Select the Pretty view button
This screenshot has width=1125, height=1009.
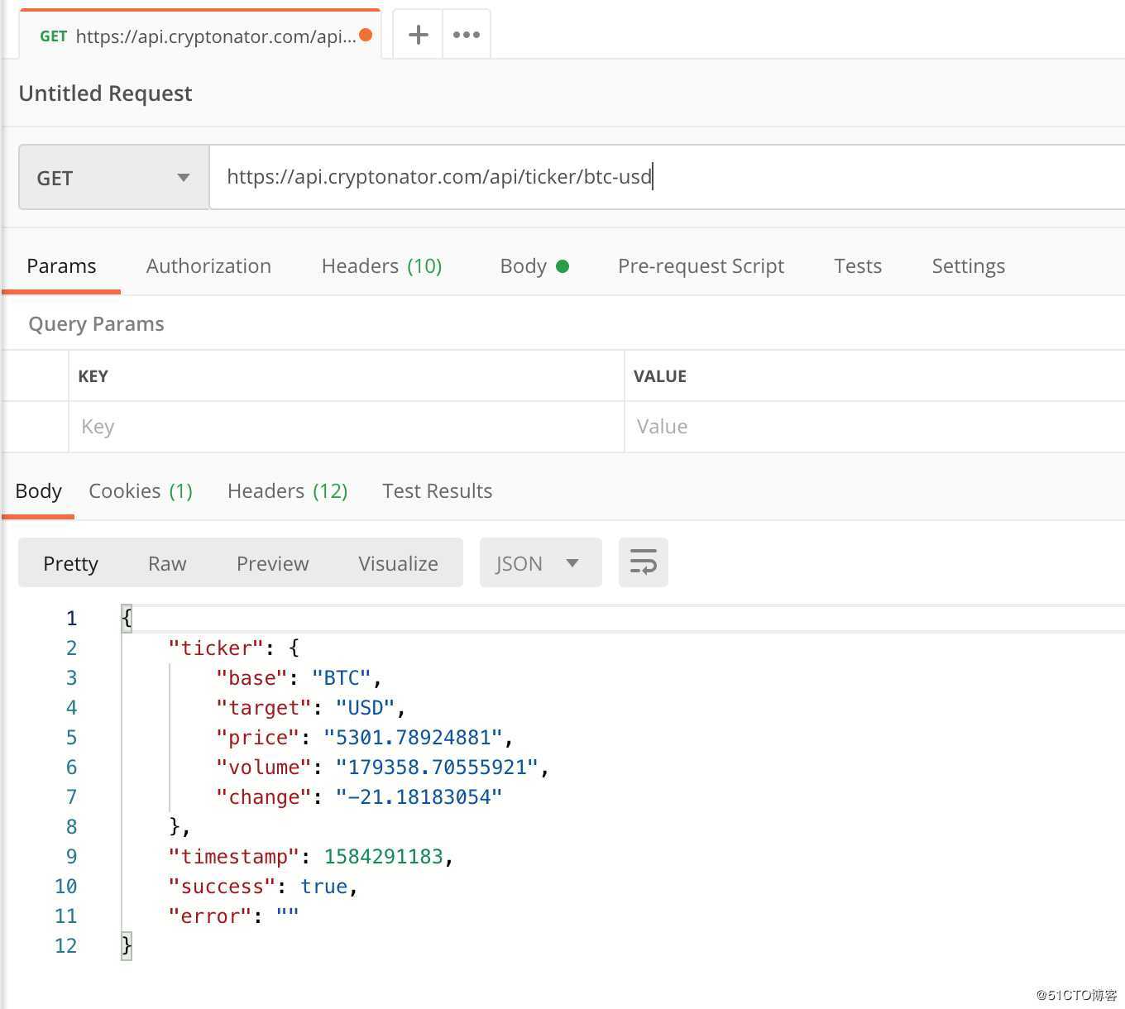(x=70, y=563)
